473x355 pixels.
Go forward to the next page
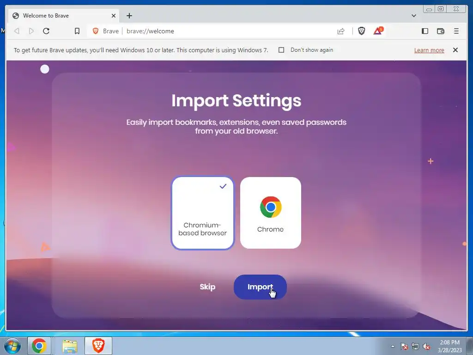coord(31,31)
